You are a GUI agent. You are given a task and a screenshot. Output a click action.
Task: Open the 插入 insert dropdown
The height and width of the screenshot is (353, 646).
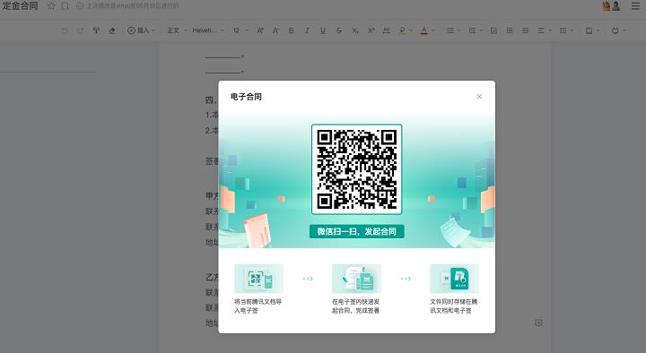coord(141,30)
